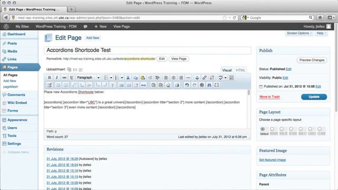Viewport: 338px width, 190px height.
Task: Open a new browser tab plus button
Action: click(x=71, y=9)
